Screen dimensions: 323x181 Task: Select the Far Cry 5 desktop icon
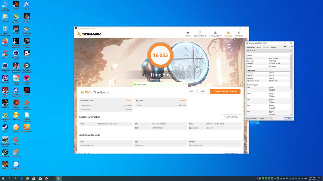coord(26,54)
